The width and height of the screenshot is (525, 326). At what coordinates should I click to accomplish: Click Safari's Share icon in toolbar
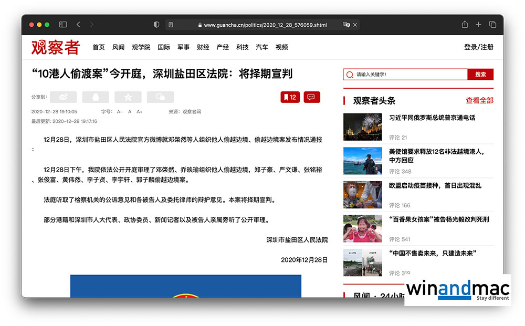(x=465, y=25)
